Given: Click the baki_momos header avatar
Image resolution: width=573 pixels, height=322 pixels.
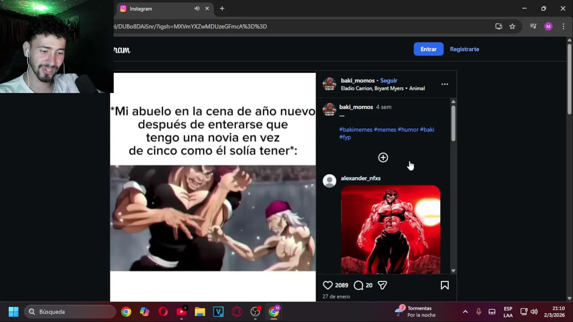Looking at the screenshot, I should pyautogui.click(x=329, y=84).
